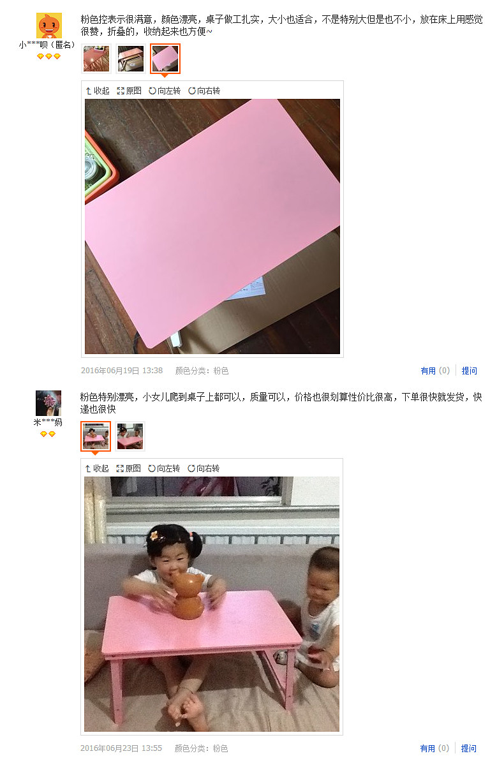Collapse the second review's enlarged photo with 收起
Viewport: 504px width, 763px height.
tap(97, 469)
